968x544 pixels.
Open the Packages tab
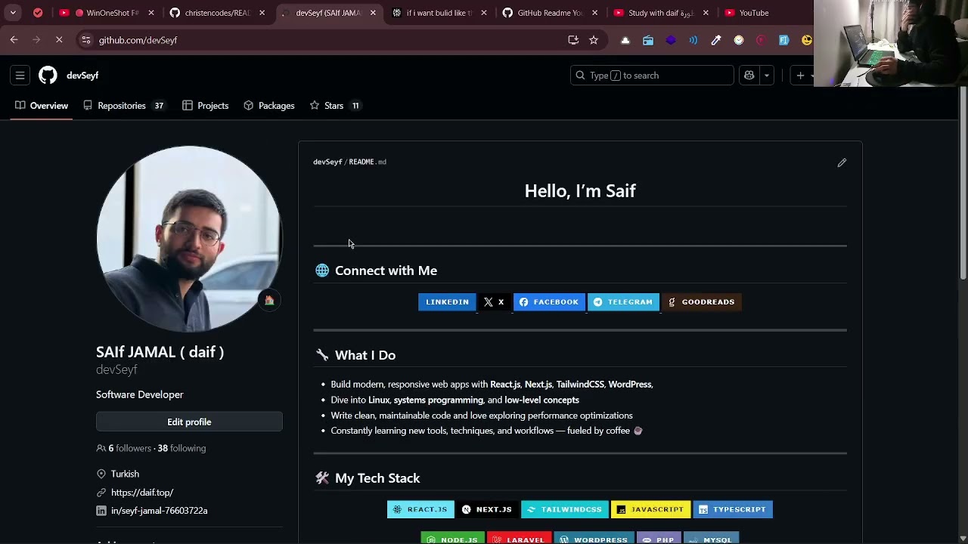click(x=269, y=106)
